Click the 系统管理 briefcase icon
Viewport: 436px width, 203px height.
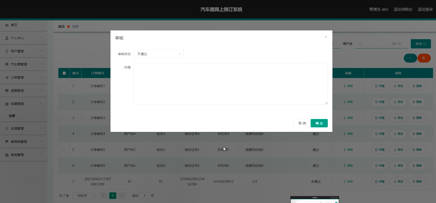[x=7, y=155]
